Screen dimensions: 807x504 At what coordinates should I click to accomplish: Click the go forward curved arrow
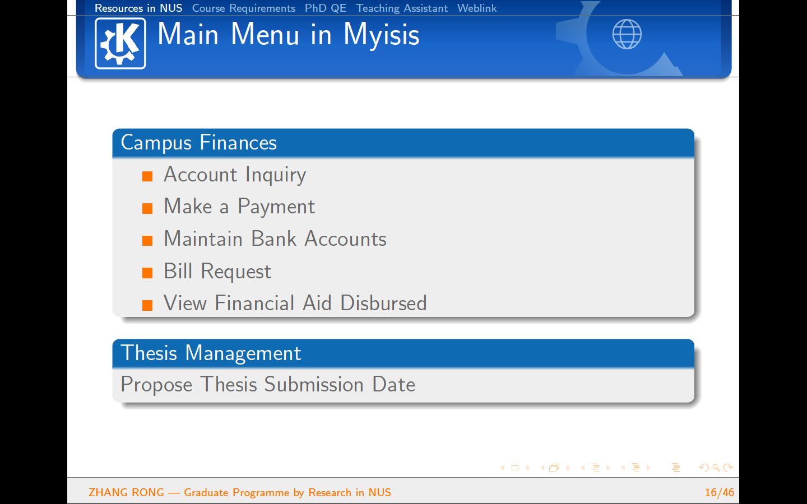(728, 468)
